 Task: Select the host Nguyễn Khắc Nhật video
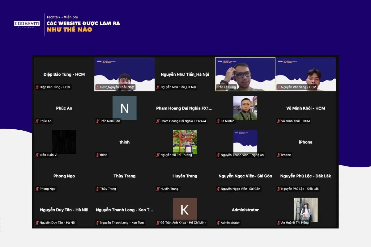point(124,74)
